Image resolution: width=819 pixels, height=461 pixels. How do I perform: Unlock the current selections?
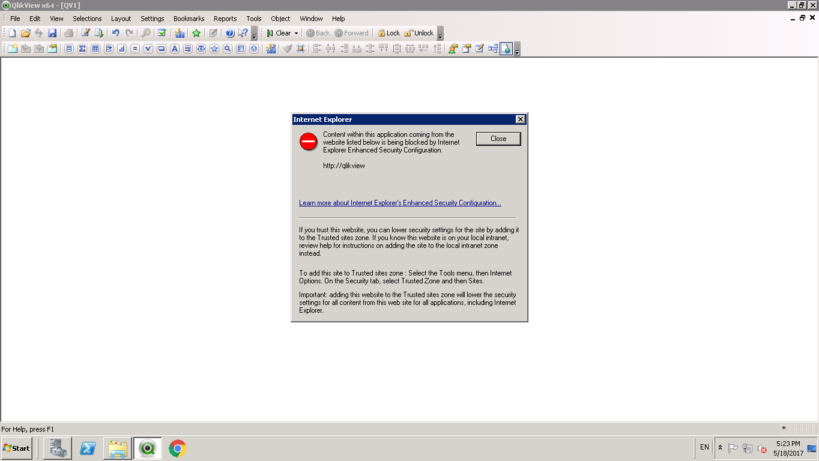pos(419,33)
